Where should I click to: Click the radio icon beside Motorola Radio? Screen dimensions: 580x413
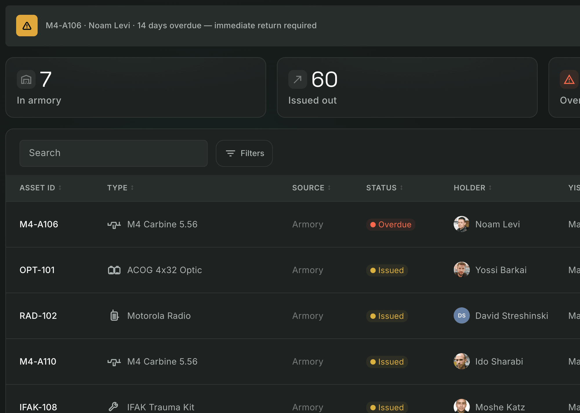[114, 315]
